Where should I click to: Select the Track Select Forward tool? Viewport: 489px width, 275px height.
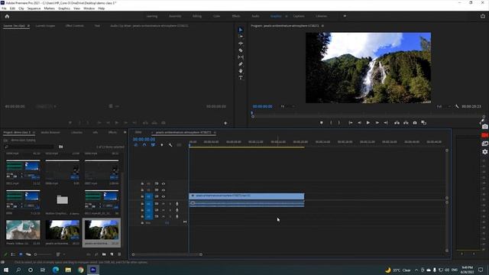click(x=241, y=37)
